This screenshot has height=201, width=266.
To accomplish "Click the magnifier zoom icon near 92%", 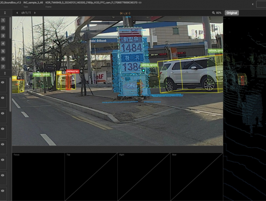I will [214, 13].
